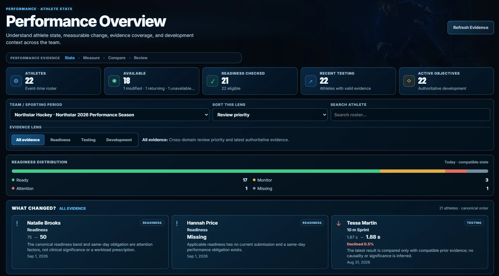The height and width of the screenshot is (276, 499).
Task: Click the Ready legend label
Action: tap(22, 180)
